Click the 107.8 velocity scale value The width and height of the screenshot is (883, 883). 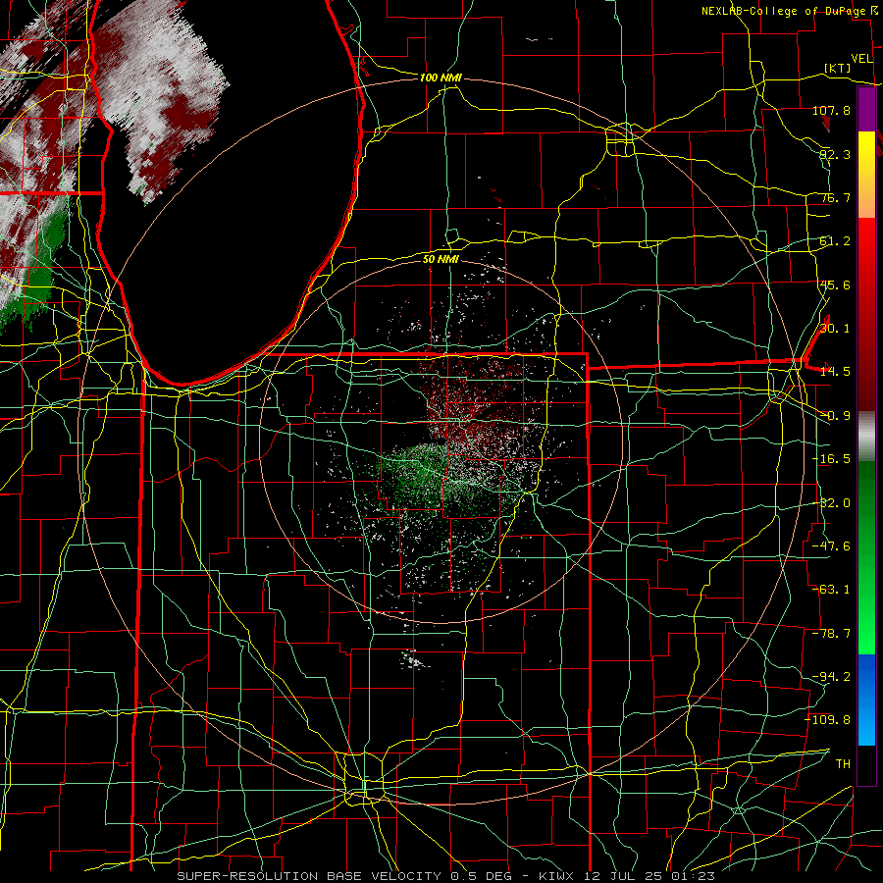(831, 110)
